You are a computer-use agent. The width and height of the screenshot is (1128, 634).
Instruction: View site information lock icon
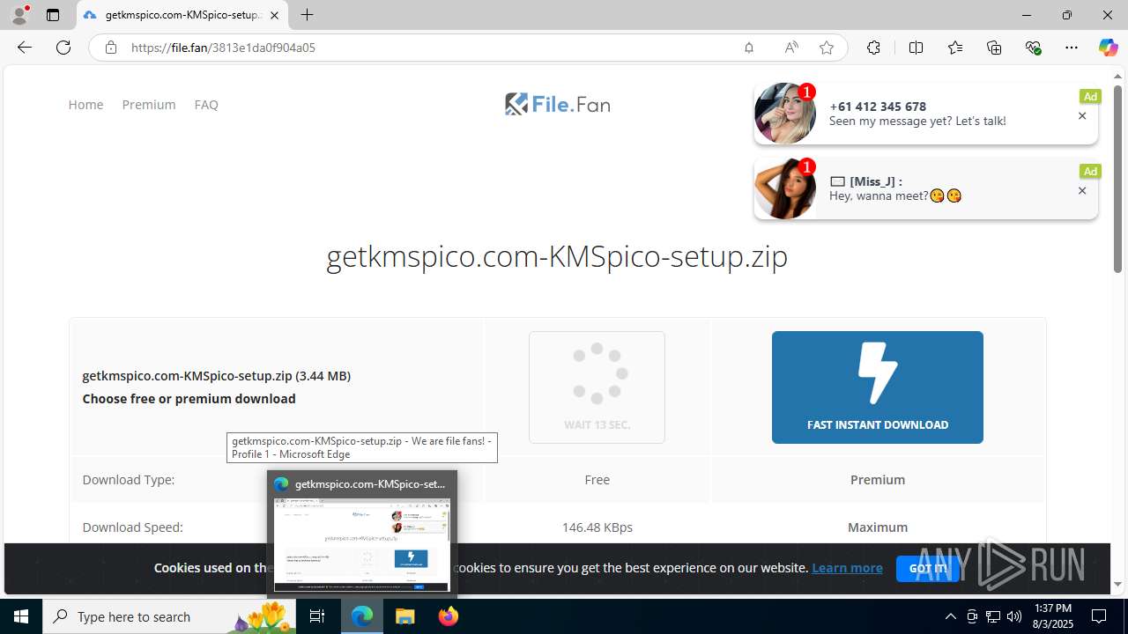(x=110, y=48)
